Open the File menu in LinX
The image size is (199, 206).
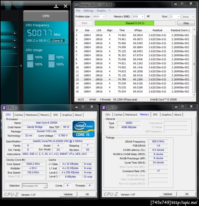click(x=78, y=11)
